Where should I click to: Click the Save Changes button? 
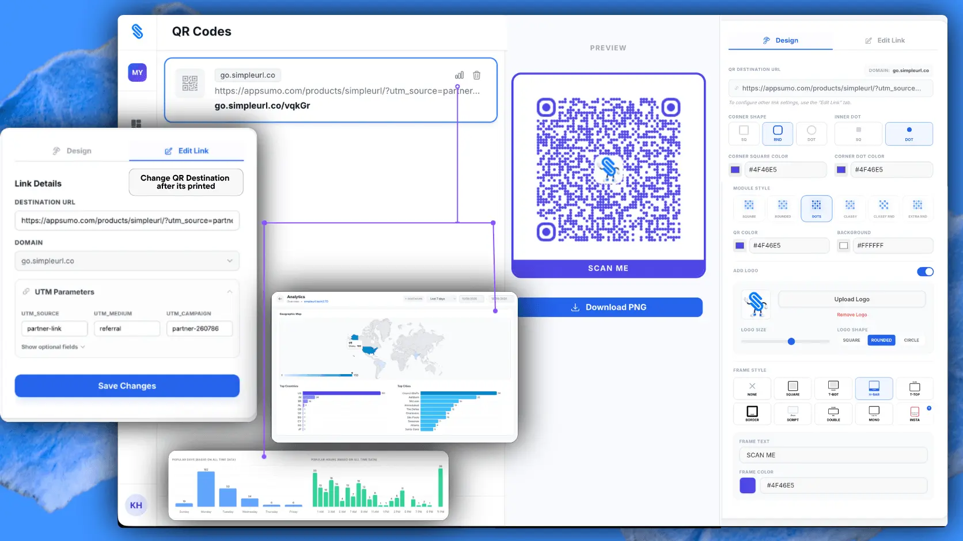(127, 386)
